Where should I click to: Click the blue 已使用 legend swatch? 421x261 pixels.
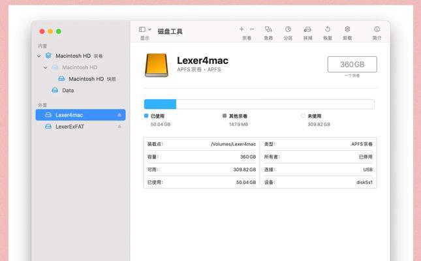click(x=146, y=115)
